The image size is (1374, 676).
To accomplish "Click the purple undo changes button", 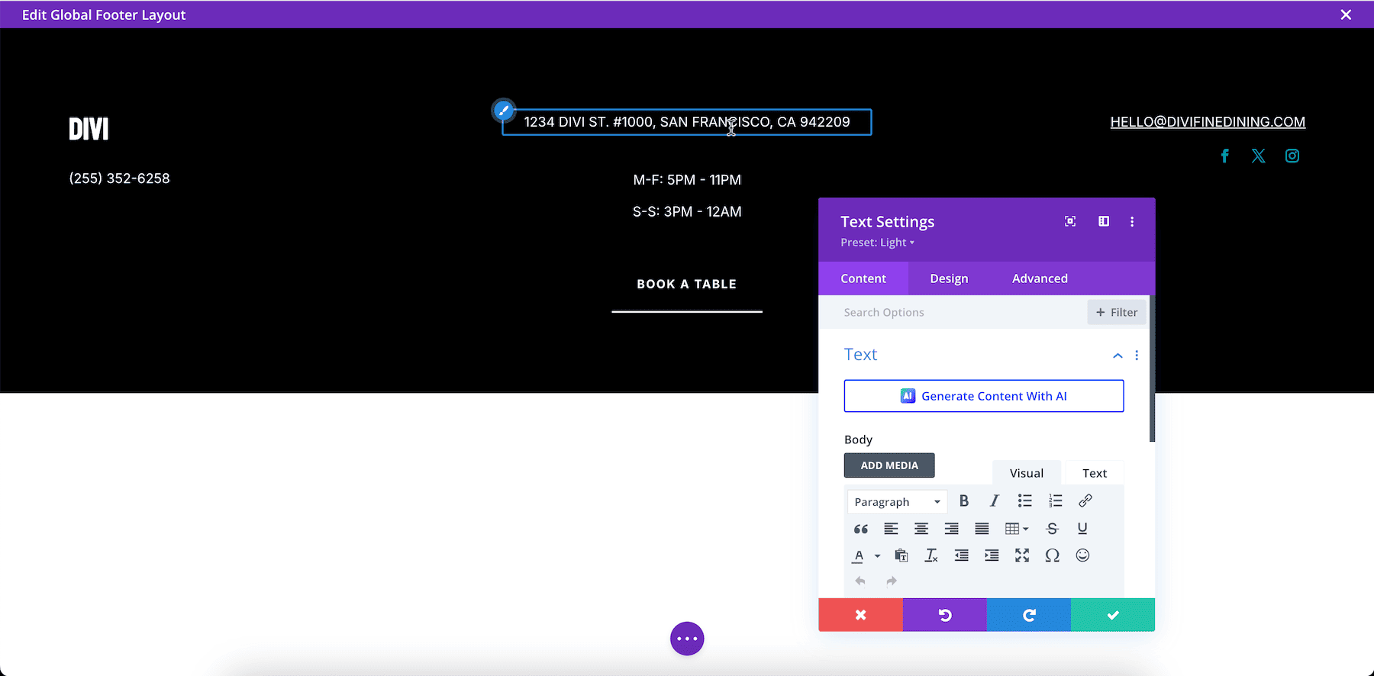I will pos(945,615).
